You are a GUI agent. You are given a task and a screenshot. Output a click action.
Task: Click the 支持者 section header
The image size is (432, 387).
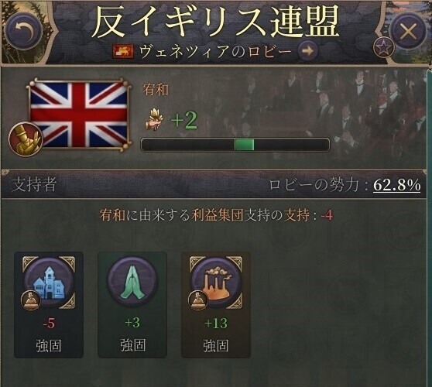click(x=34, y=184)
